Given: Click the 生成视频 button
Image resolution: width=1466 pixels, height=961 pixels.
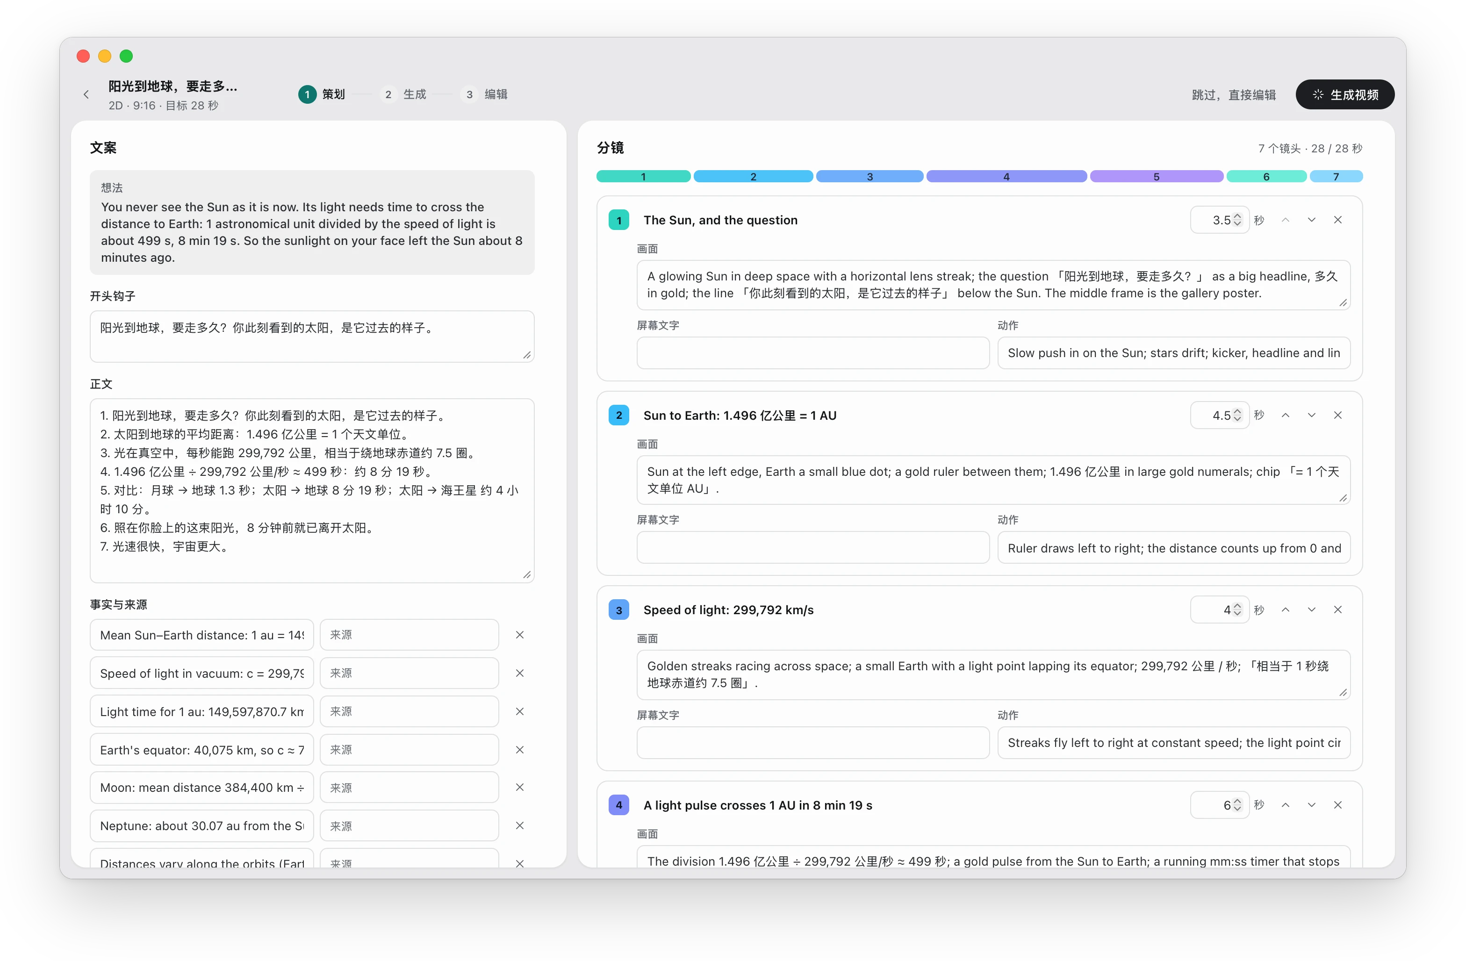Looking at the screenshot, I should [x=1344, y=95].
